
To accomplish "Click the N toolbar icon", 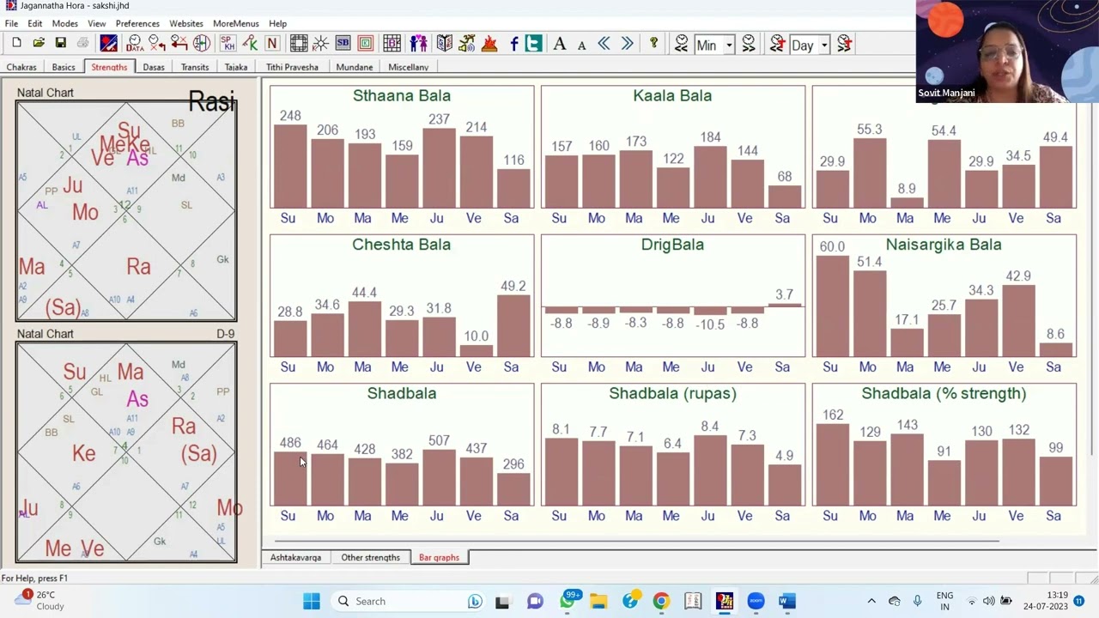I will (x=272, y=44).
